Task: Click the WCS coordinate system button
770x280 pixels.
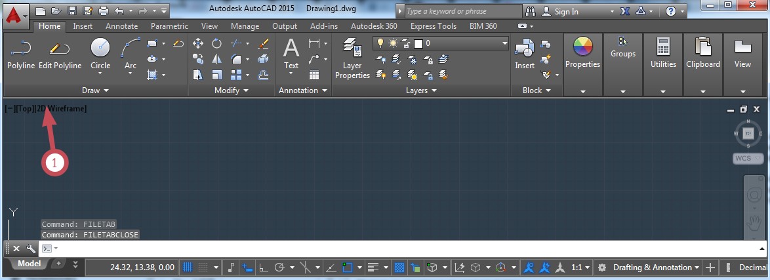Action: pos(749,158)
